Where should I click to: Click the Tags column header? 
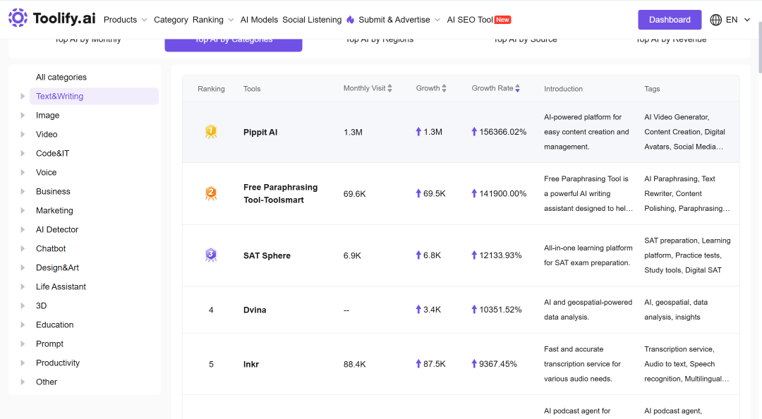pyautogui.click(x=652, y=89)
